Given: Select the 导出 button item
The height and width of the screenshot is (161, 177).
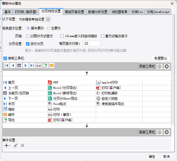Looking at the screenshot, I should click(x=25, y=120).
